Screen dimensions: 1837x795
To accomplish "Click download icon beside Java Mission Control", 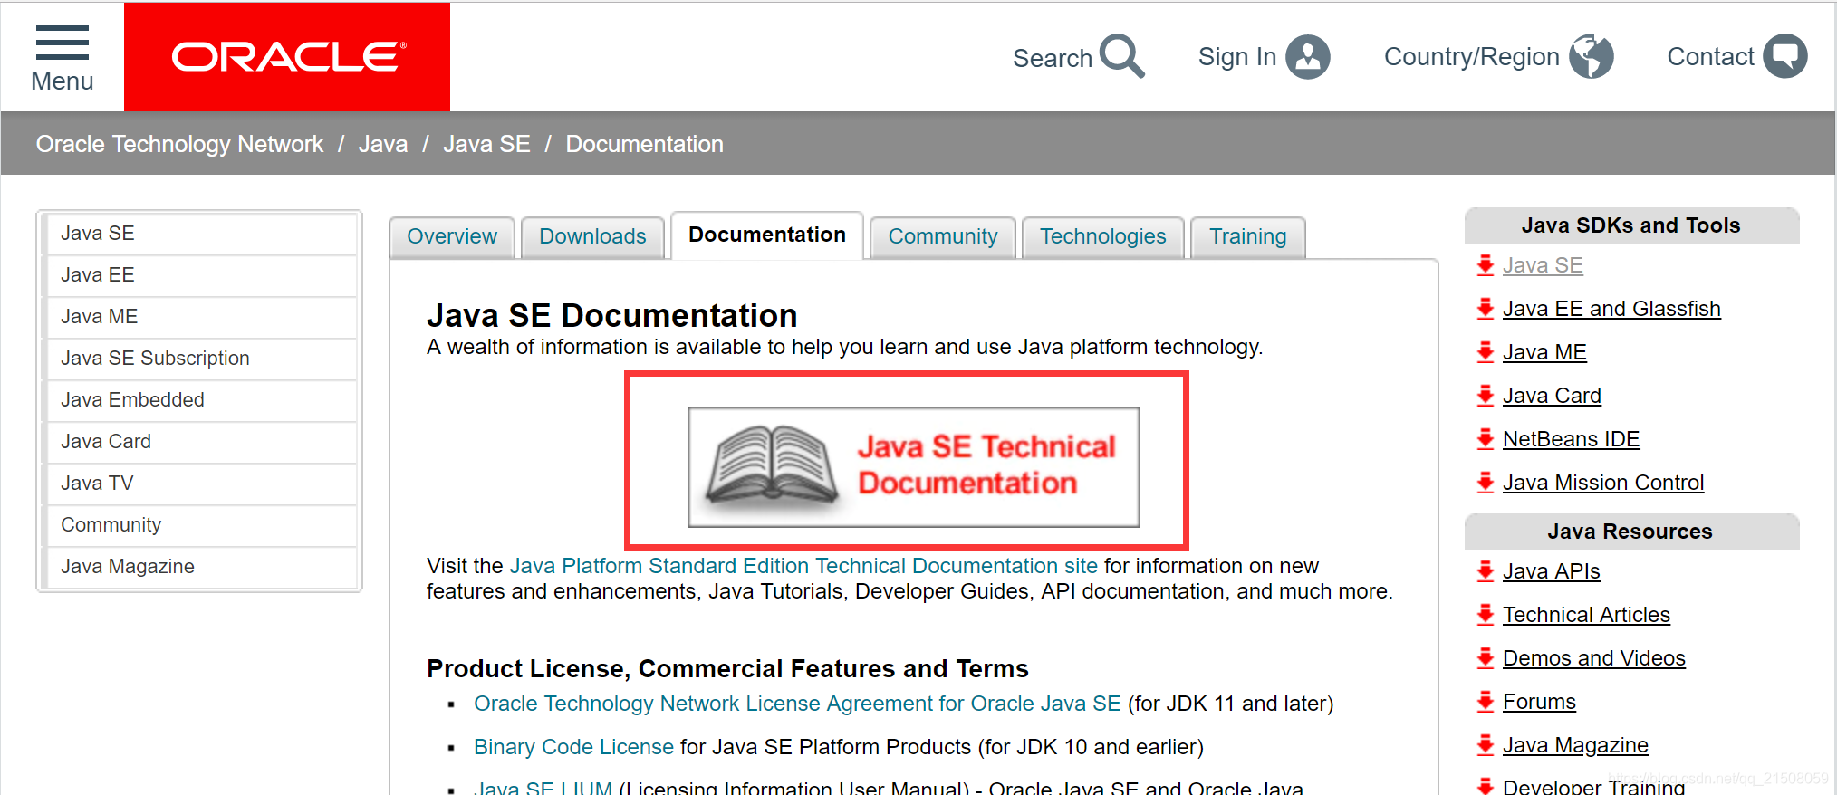I will click(x=1486, y=483).
